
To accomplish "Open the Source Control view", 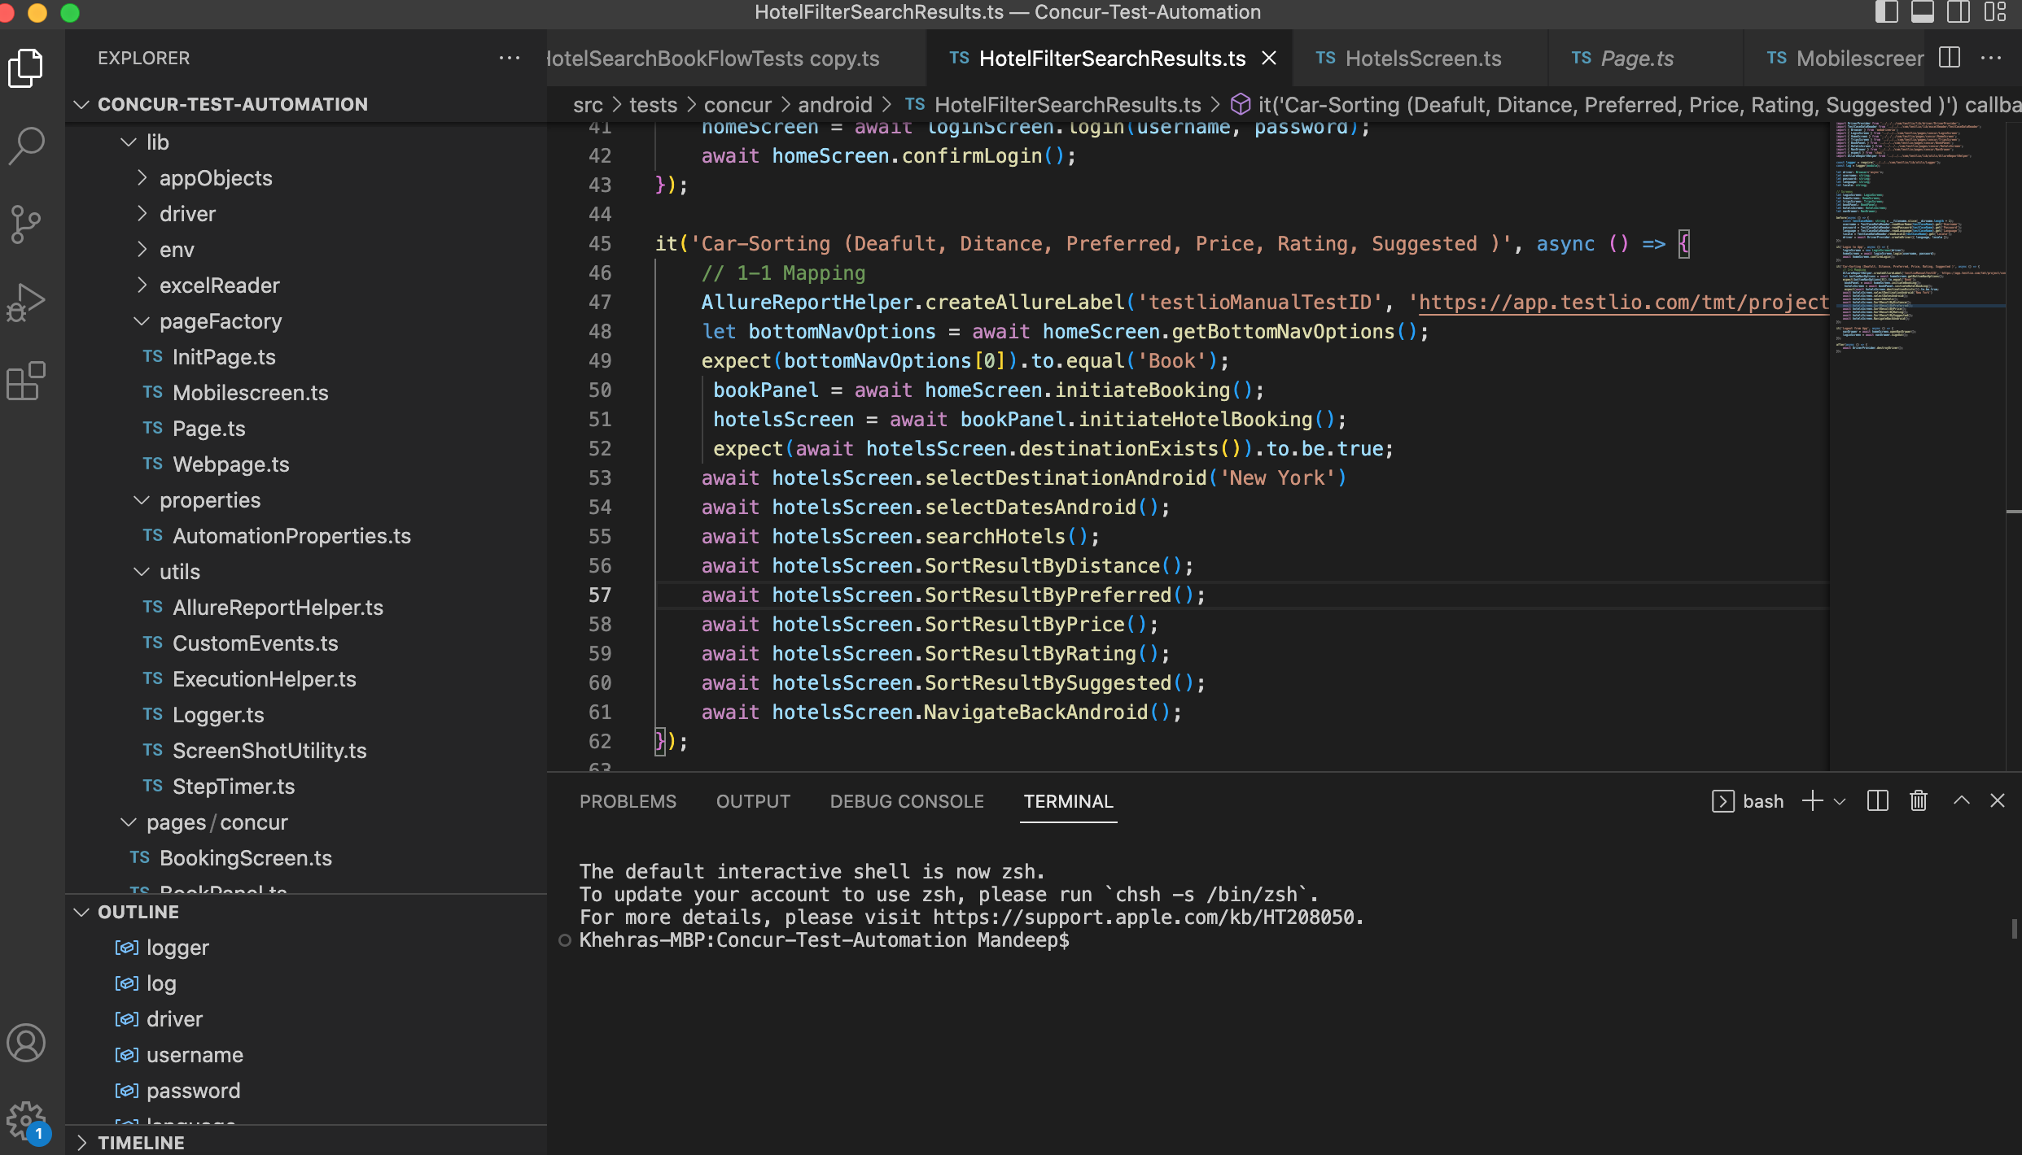I will pos(26,224).
